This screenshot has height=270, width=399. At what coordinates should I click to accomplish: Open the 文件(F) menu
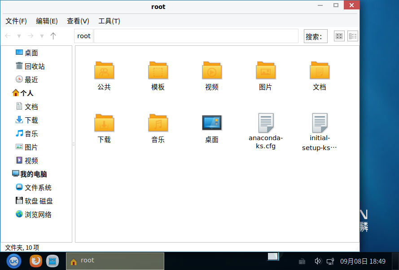[16, 21]
